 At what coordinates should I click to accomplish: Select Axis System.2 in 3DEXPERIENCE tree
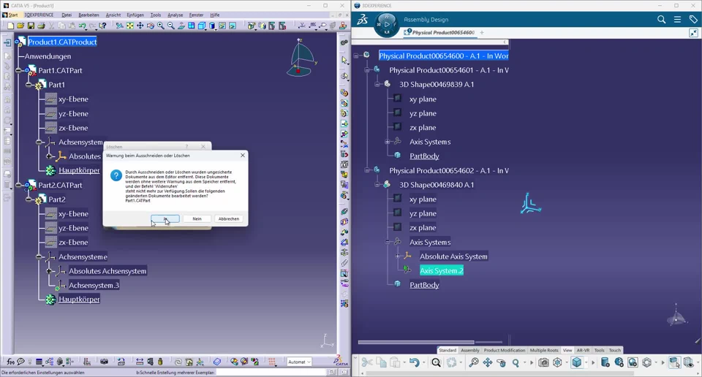point(442,270)
